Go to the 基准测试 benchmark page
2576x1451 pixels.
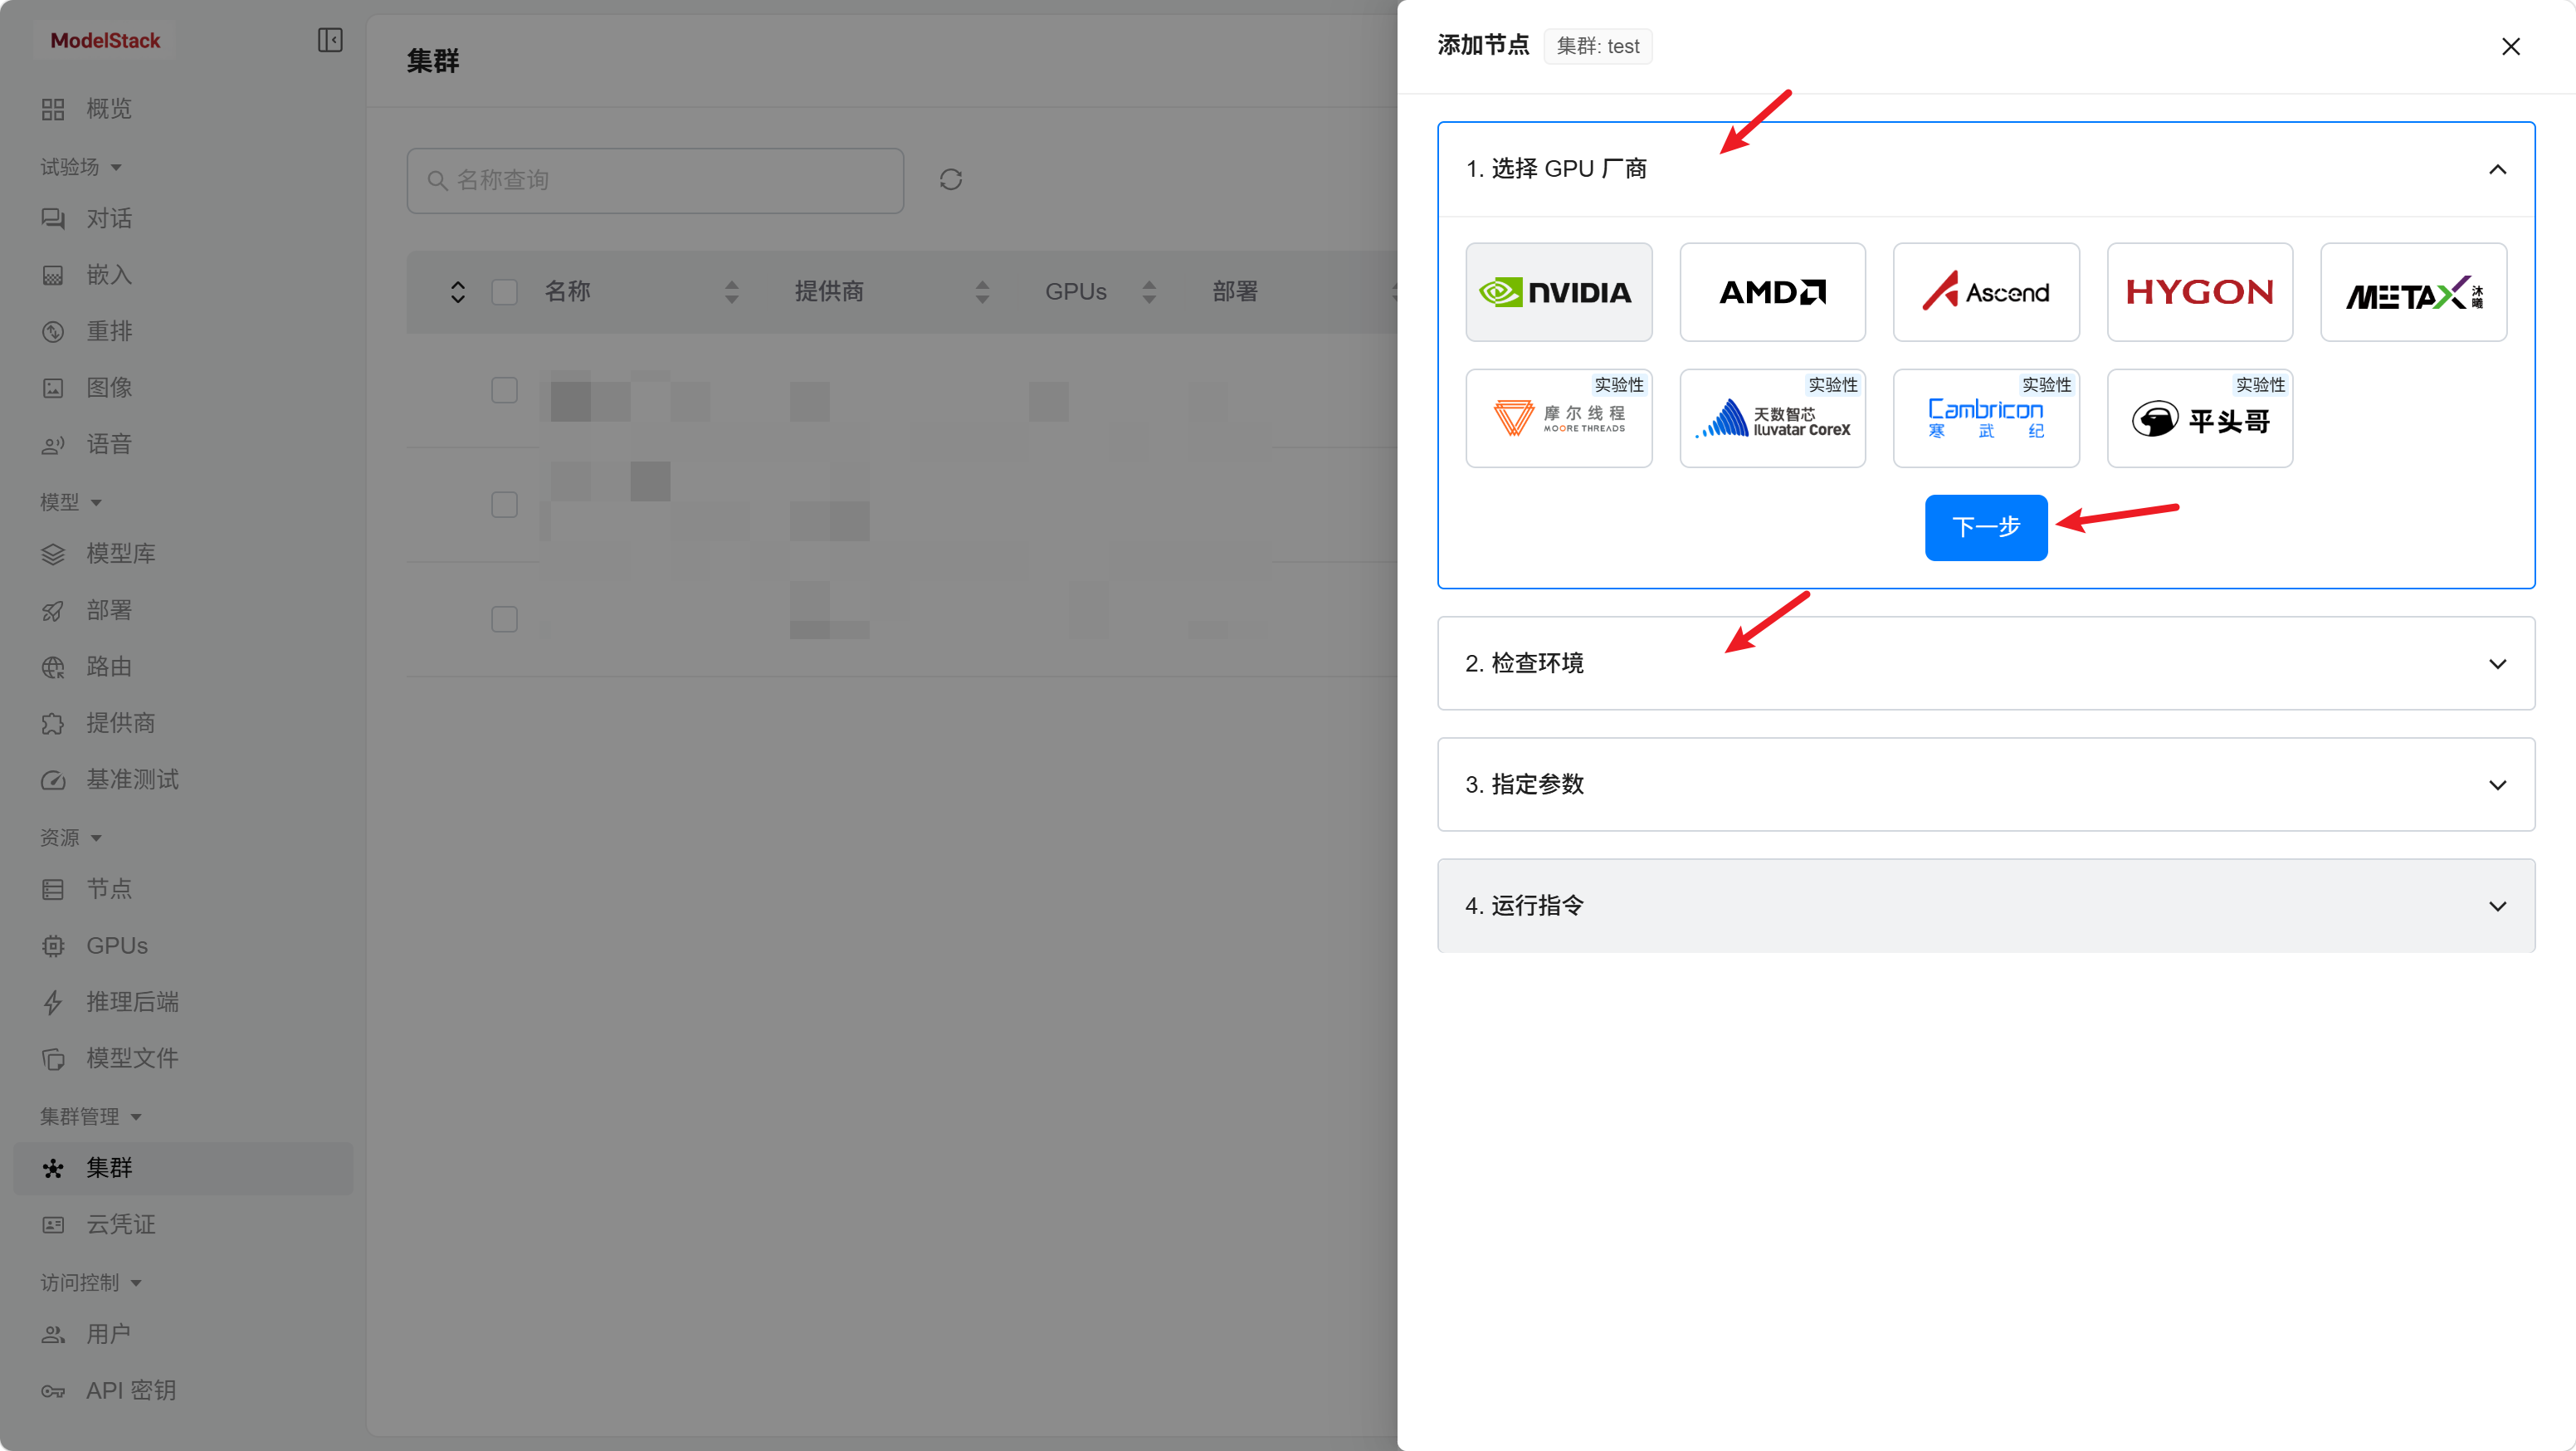182,780
